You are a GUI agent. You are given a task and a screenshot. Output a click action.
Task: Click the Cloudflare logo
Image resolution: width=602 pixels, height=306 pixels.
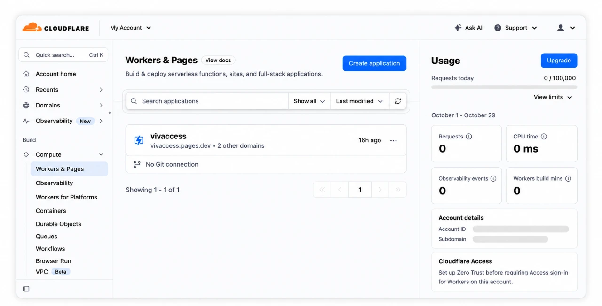pos(55,28)
